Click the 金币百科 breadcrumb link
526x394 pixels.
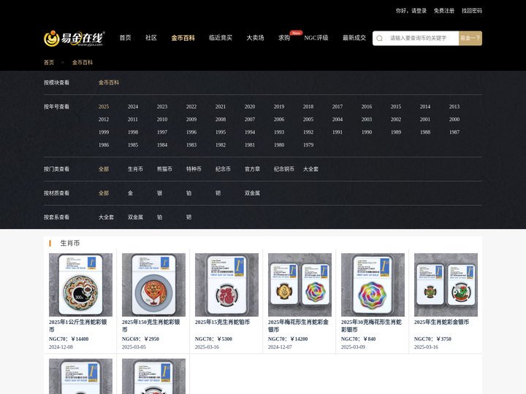click(x=82, y=62)
